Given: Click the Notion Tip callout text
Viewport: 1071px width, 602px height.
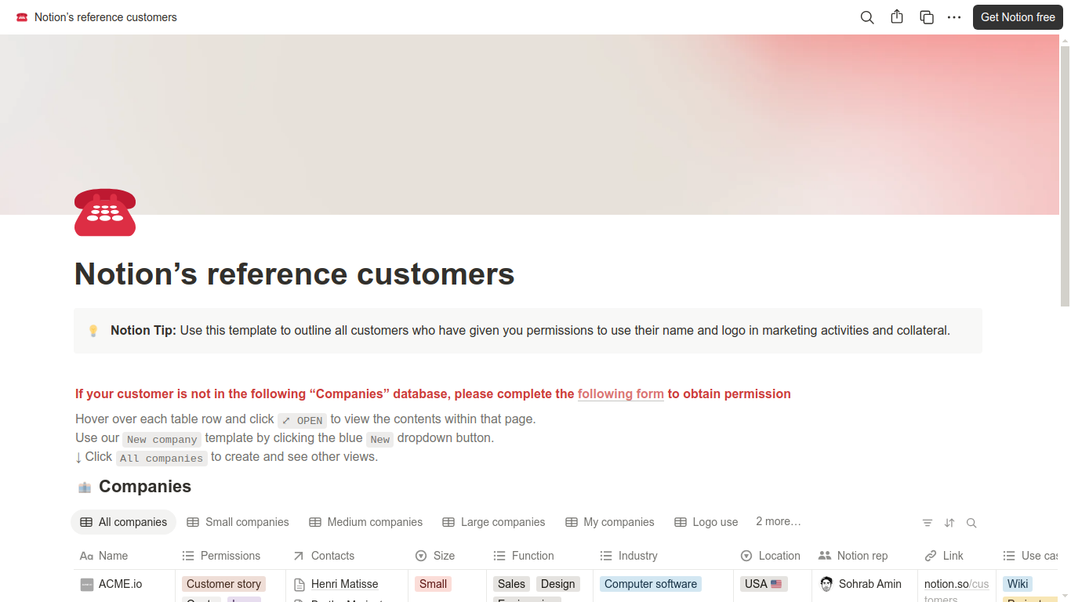Looking at the screenshot, I should [x=530, y=331].
